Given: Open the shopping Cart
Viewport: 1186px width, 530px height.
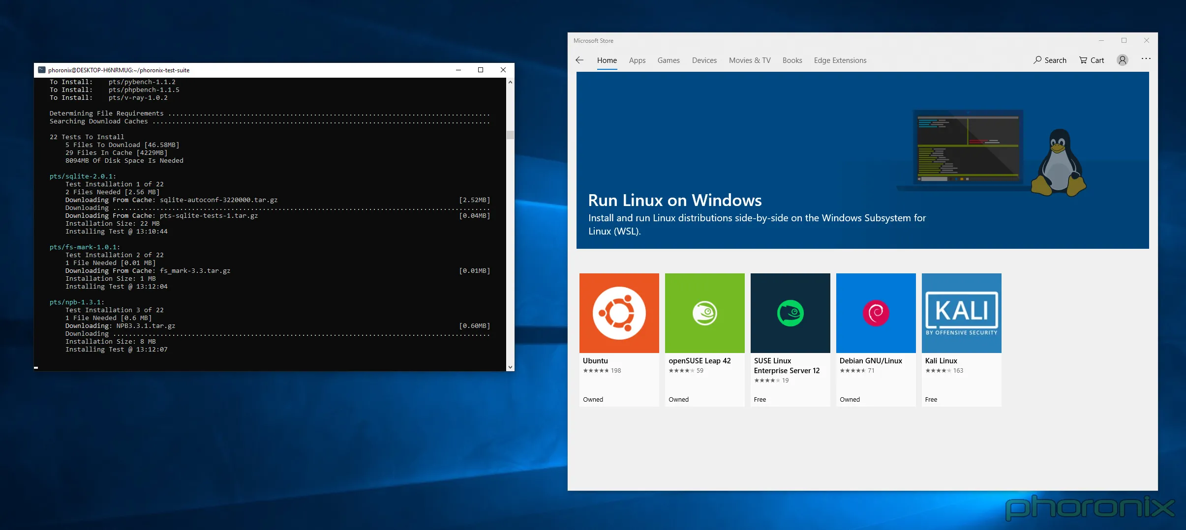Looking at the screenshot, I should coord(1092,60).
